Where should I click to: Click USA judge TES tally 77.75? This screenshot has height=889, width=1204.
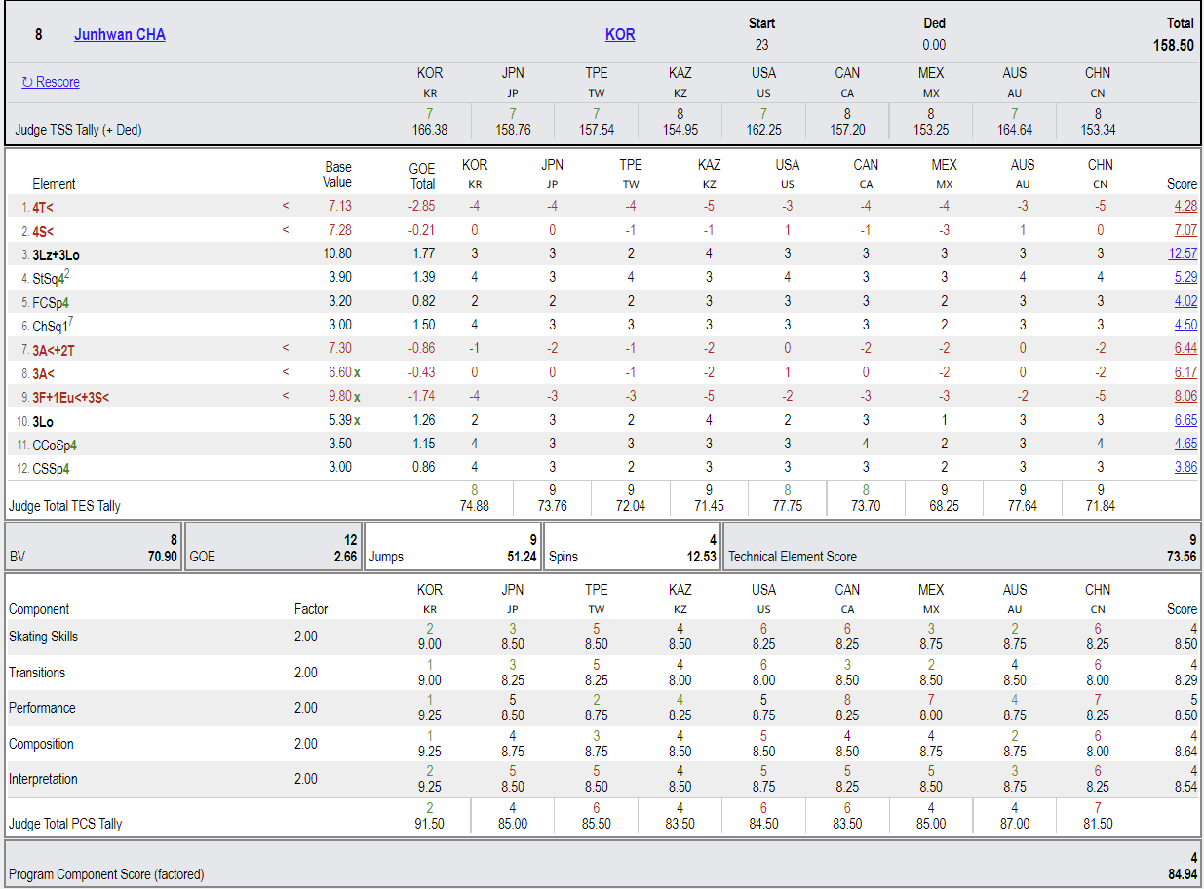pyautogui.click(x=787, y=506)
